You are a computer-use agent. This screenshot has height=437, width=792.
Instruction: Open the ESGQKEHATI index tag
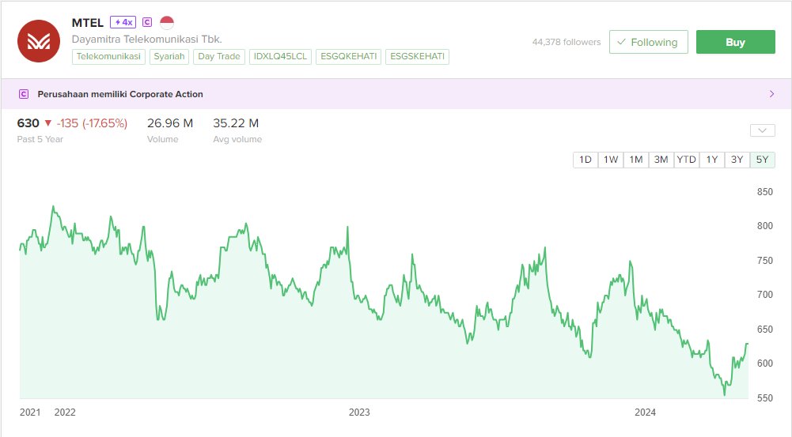click(348, 57)
